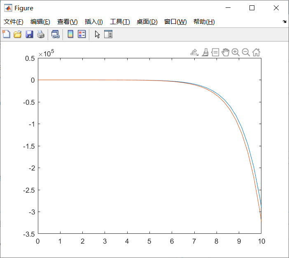The width and height of the screenshot is (289, 258).
Task: Click x-axis tick label 10
Action: coord(261,241)
